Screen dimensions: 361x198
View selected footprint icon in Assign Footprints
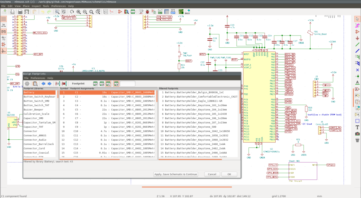pyautogui.click(x=35, y=84)
